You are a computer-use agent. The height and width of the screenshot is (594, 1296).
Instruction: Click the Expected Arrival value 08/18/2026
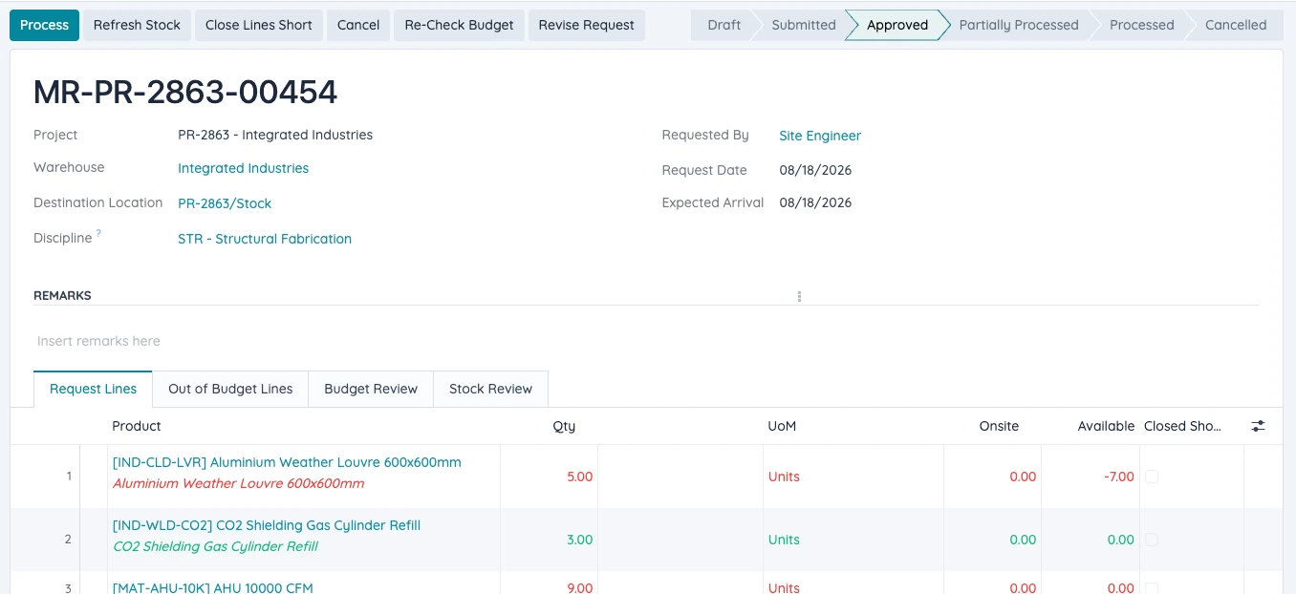click(815, 202)
